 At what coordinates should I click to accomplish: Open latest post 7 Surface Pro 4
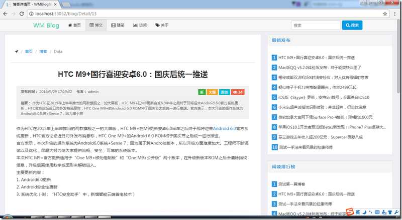[x=325, y=117]
